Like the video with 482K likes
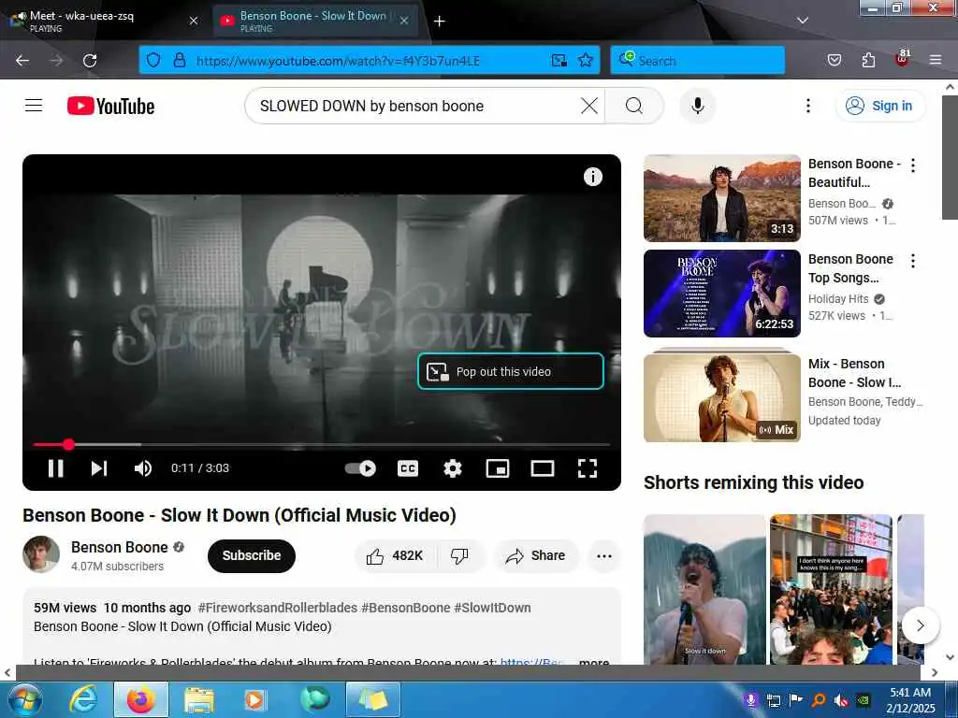 (395, 555)
